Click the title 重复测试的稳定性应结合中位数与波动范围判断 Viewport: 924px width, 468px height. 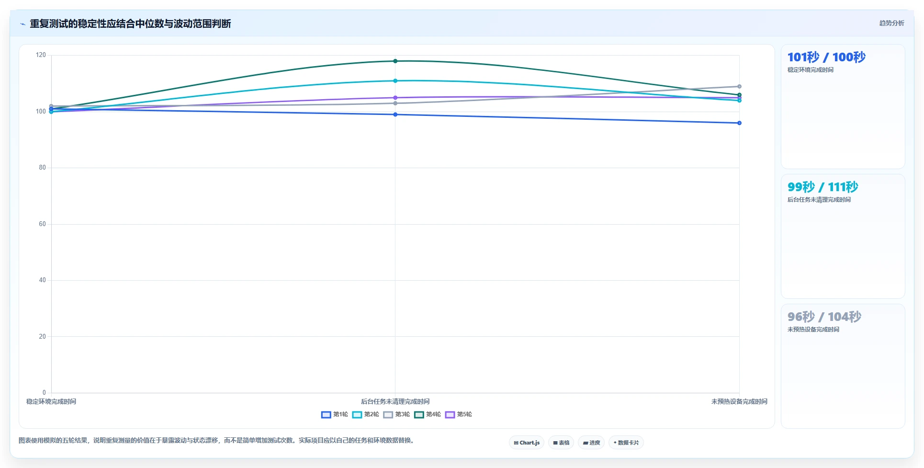(130, 24)
